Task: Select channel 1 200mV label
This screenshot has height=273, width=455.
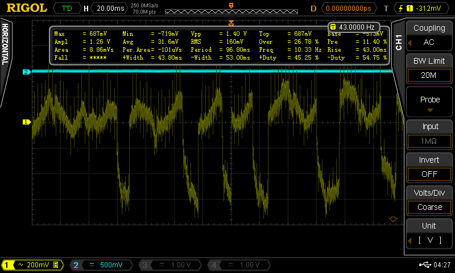Action: (32, 265)
